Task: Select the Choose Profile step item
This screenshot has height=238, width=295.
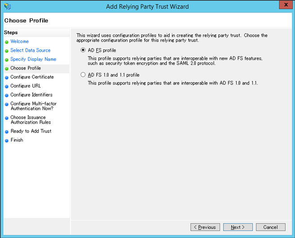Action: click(36, 68)
